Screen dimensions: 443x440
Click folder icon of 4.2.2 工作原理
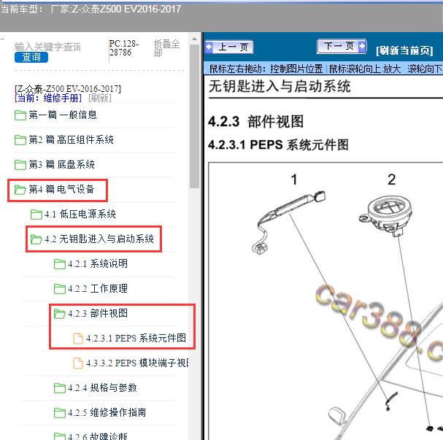(60, 289)
